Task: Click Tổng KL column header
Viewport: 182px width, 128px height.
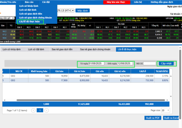Action: pos(155,26)
